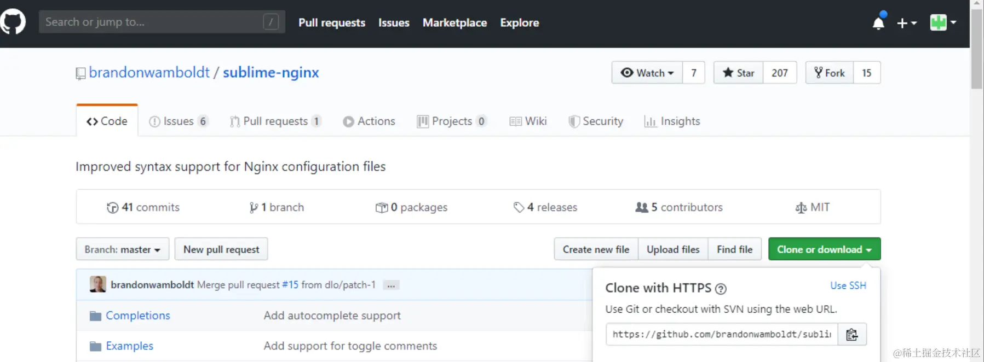Image resolution: width=984 pixels, height=362 pixels.
Task: View the MIT license
Action: point(813,207)
